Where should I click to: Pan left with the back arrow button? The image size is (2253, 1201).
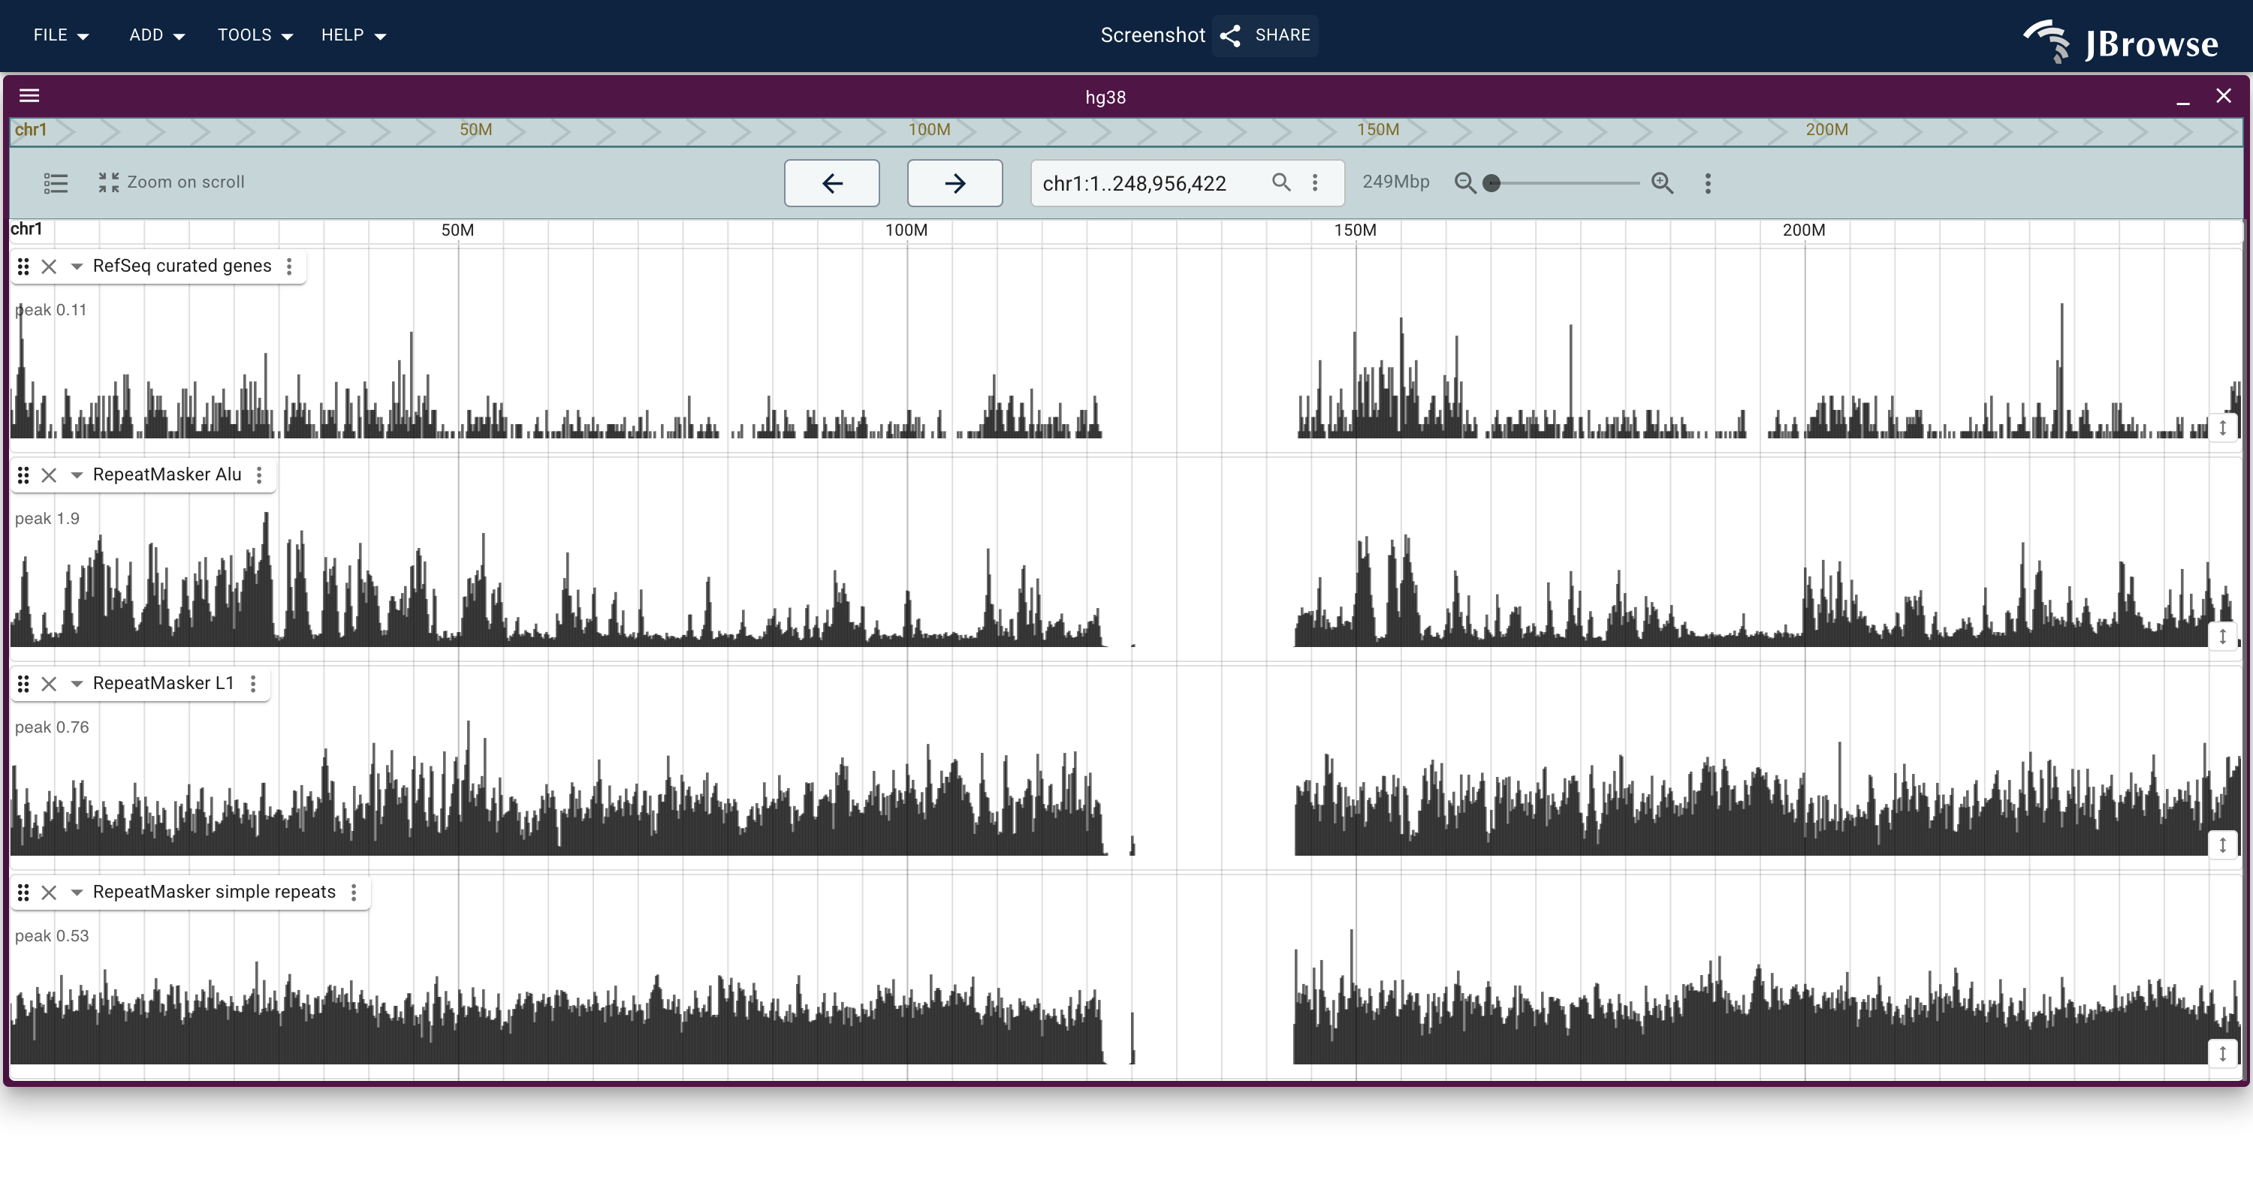pos(832,182)
